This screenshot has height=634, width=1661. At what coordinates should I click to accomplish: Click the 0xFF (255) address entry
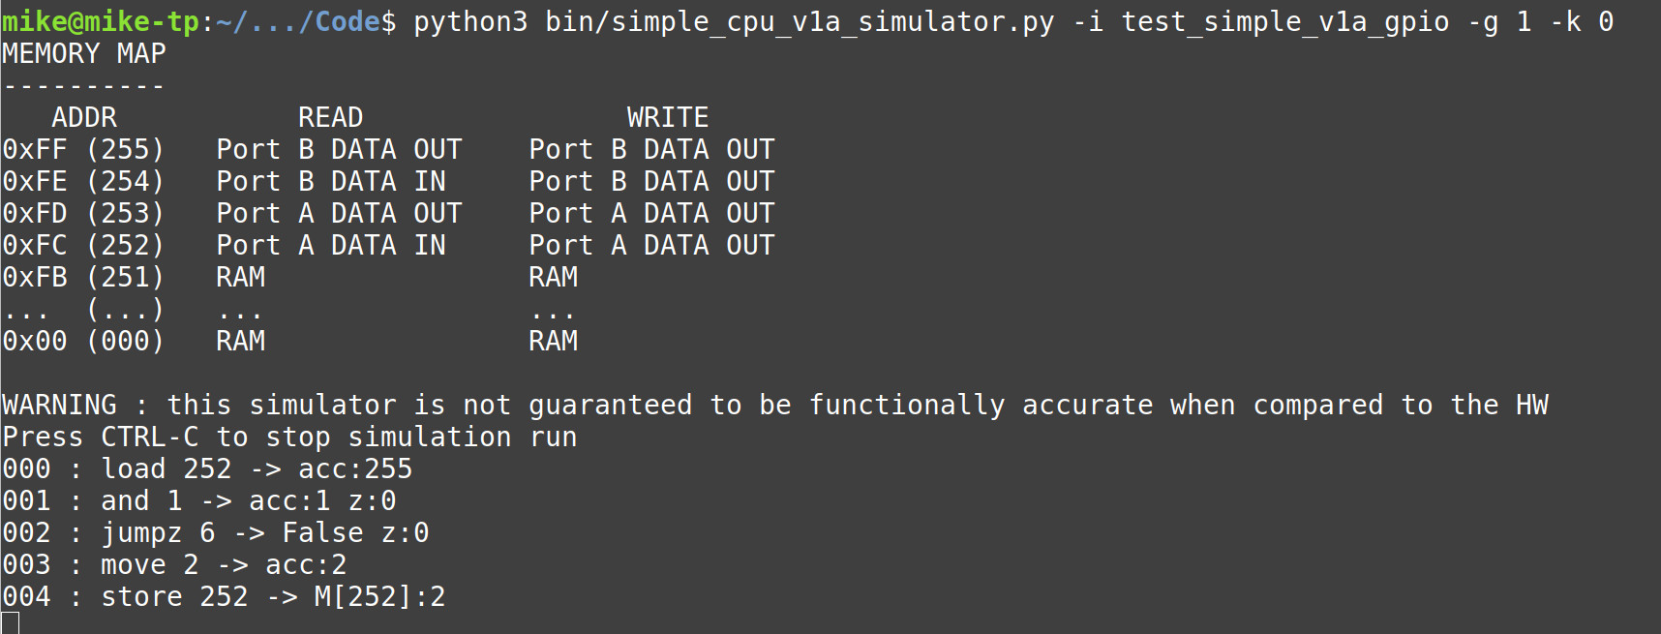(83, 149)
